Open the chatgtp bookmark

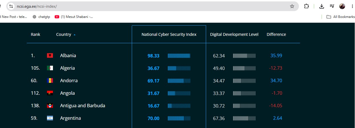[x=41, y=17]
